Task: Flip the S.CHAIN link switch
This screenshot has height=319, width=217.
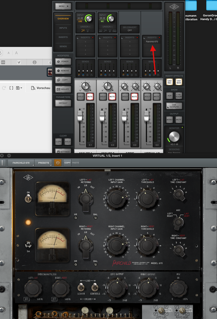Action: click(x=81, y=287)
